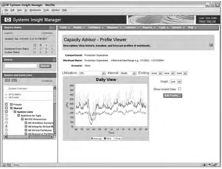Image resolution: width=222 pixels, height=169 pixels.
Task: Open the Interval Month dropdown
Action: pyautogui.click(x=128, y=73)
